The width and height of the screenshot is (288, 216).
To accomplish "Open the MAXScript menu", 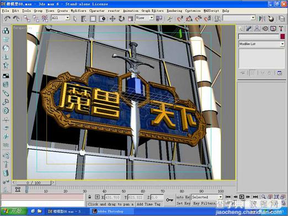I will pos(211,11).
